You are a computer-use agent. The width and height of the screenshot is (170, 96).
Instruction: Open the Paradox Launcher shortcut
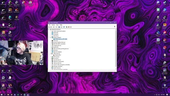165,64
